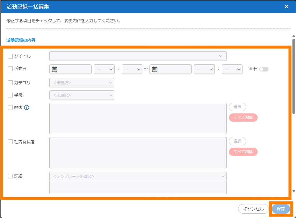Viewport: 296px width, 218px height.
Task: Tick the カテゴリ checkbox
Action: pos(10,83)
